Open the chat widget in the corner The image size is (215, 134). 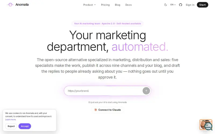pyautogui.click(x=206, y=125)
